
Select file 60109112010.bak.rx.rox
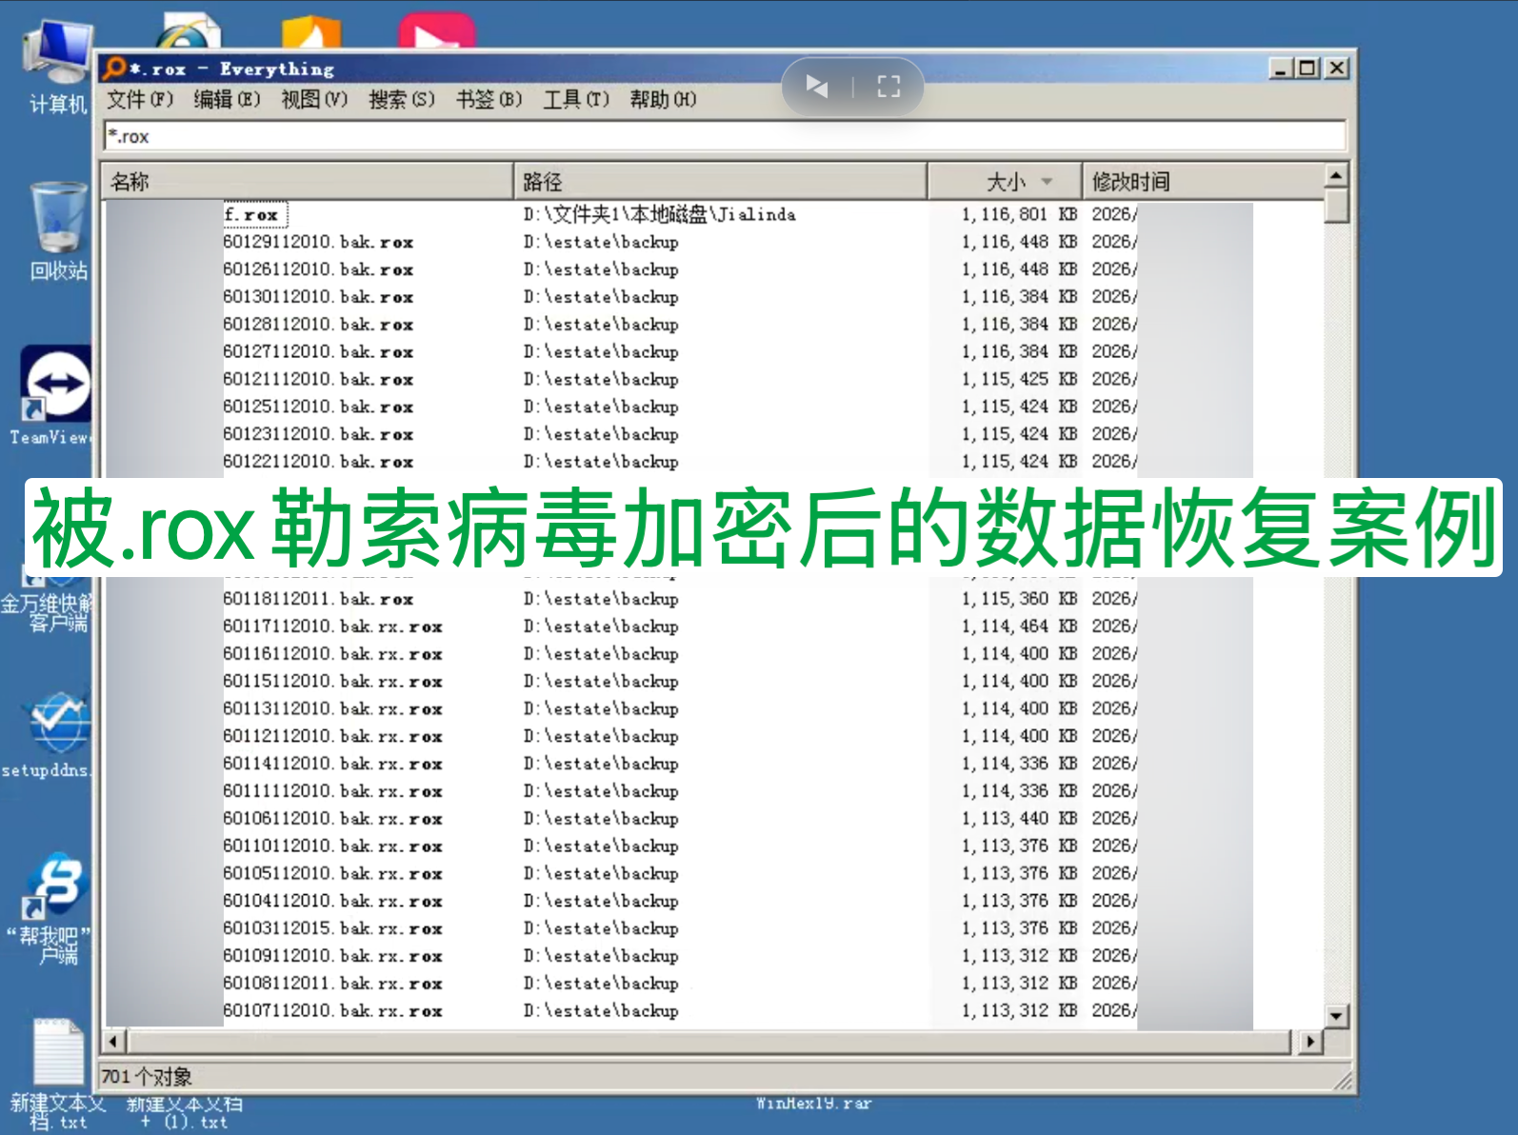pyautogui.click(x=332, y=956)
